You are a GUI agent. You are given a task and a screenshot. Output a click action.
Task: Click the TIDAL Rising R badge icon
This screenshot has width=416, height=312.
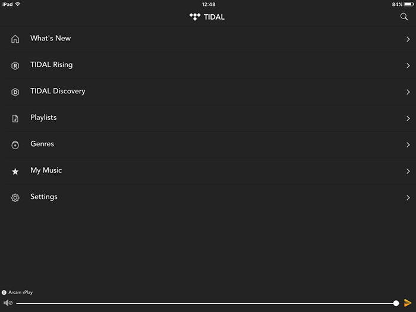pyautogui.click(x=15, y=65)
